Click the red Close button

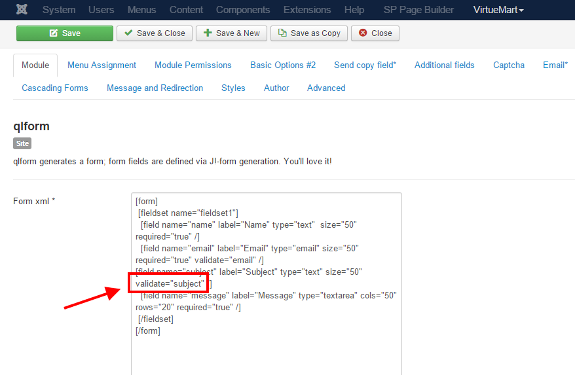point(375,33)
